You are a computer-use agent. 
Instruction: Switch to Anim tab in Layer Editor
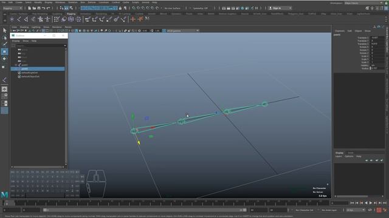tap(351, 153)
